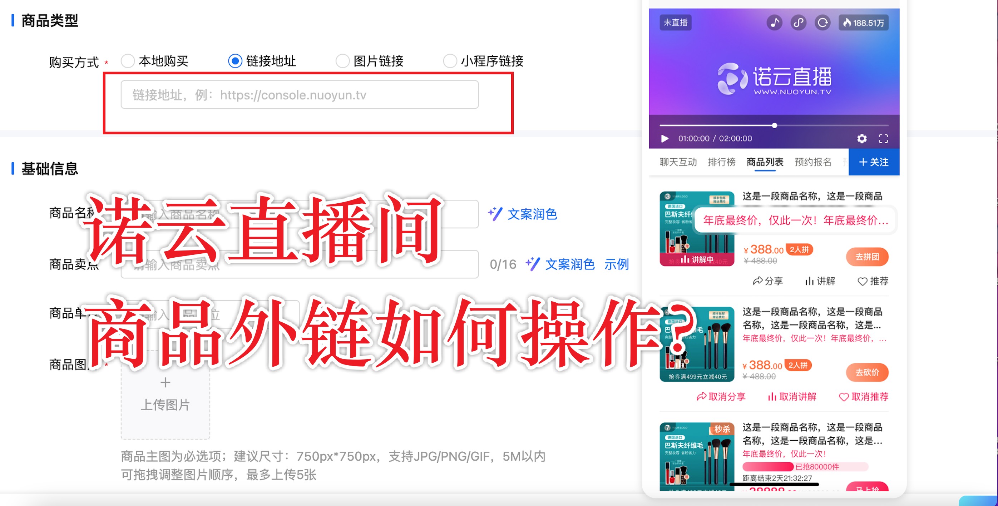Image resolution: width=998 pixels, height=506 pixels.
Task: Click the refresh icon in video preview
Action: coord(822,23)
